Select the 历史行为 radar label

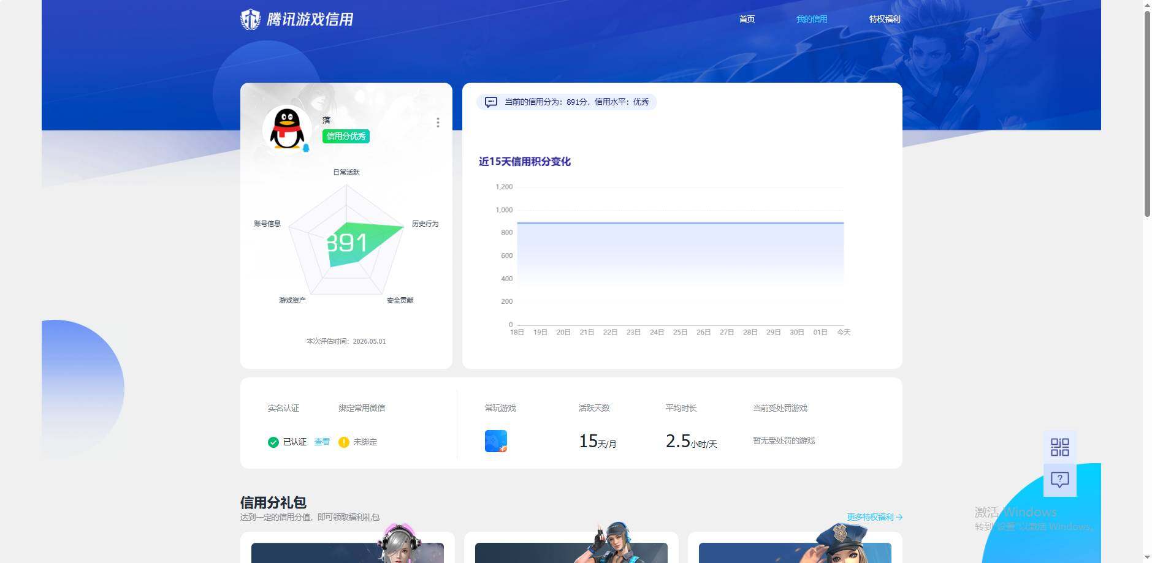(x=425, y=224)
